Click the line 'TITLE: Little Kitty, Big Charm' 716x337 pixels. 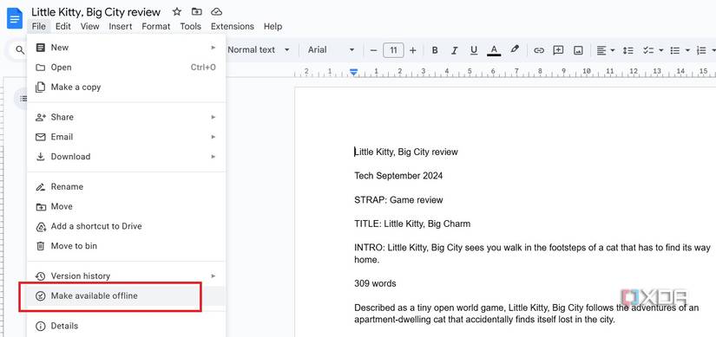click(x=412, y=224)
